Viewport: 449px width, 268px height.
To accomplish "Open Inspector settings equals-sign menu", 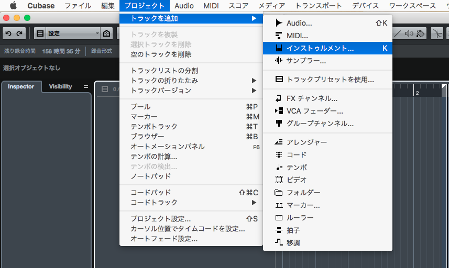I will 85,86.
